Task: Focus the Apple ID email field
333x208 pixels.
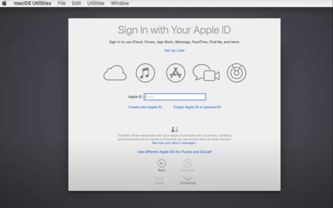Action: [175, 97]
